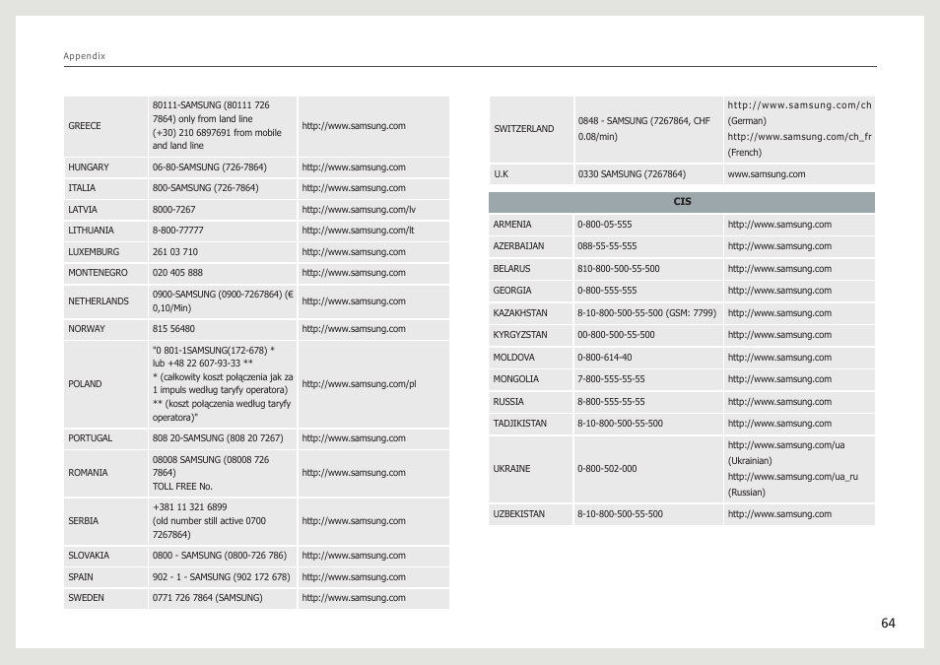
Task: Open the samsung.com link in Uzbekistan row
Action: 779,514
